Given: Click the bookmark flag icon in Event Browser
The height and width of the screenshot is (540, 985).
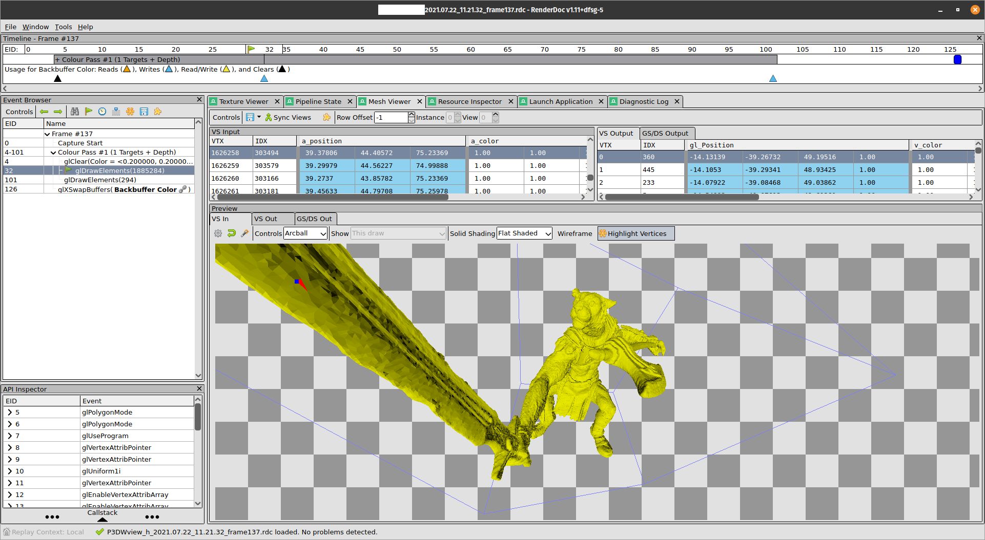Looking at the screenshot, I should click(x=89, y=112).
